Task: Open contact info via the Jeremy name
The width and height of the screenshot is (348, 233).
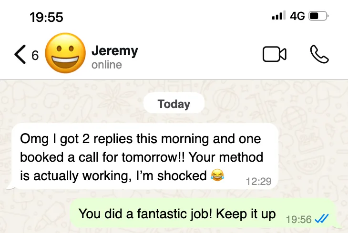Action: tap(115, 51)
